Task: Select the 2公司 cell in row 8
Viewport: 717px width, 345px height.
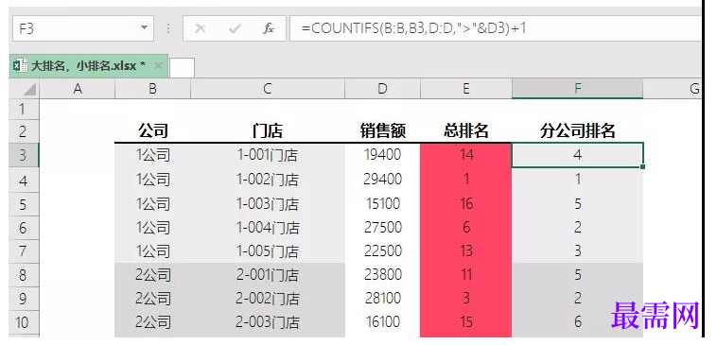Action: click(x=152, y=275)
